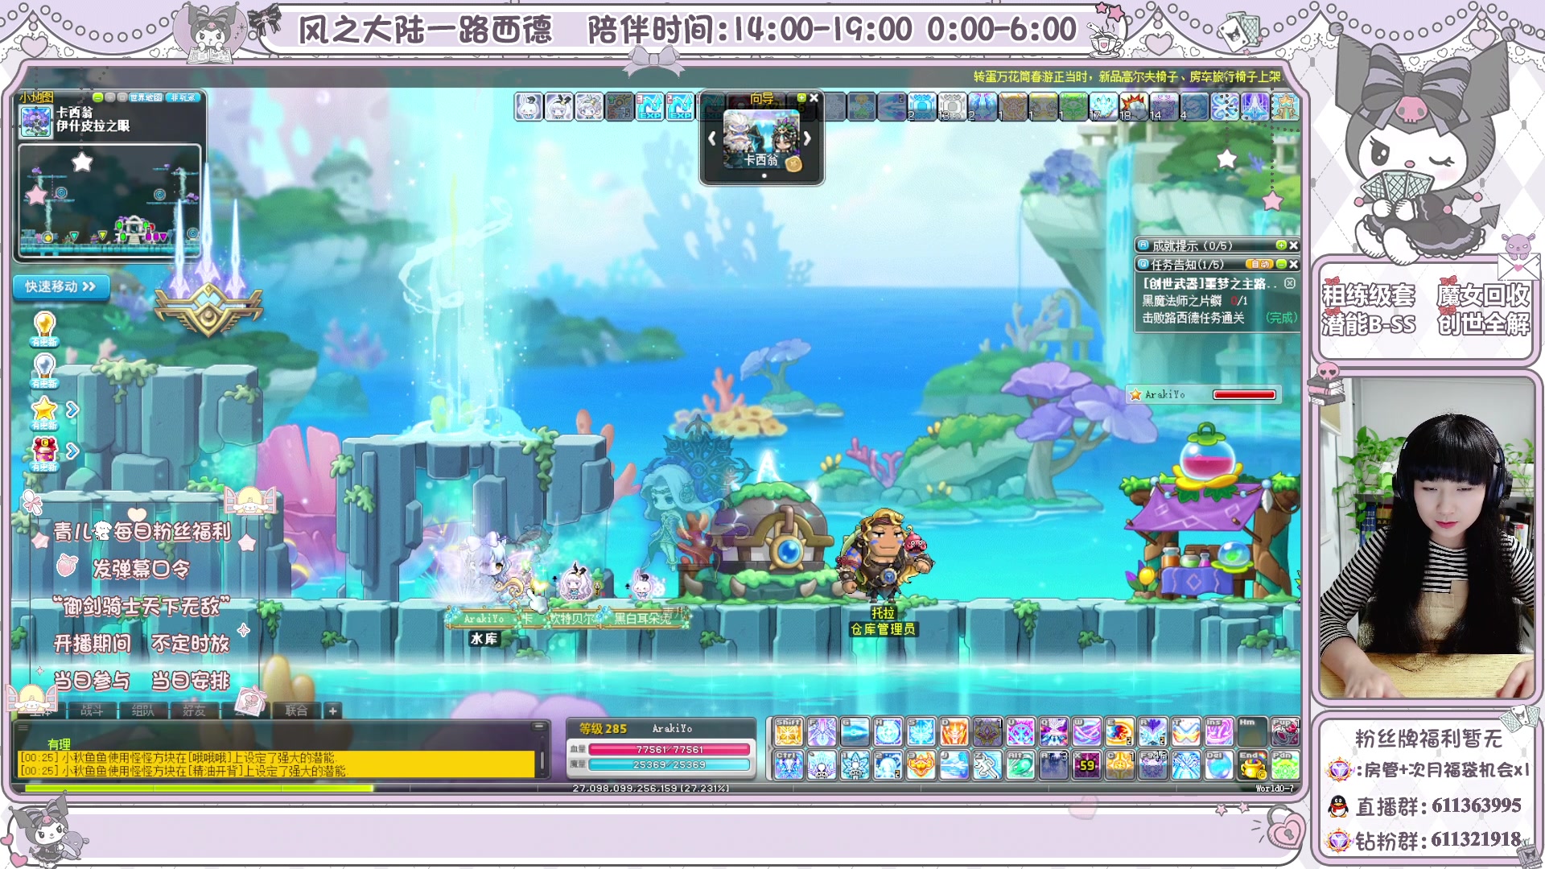Click the S-key snowflake skill
Viewport: 1545px width, 869px height.
coord(921,731)
